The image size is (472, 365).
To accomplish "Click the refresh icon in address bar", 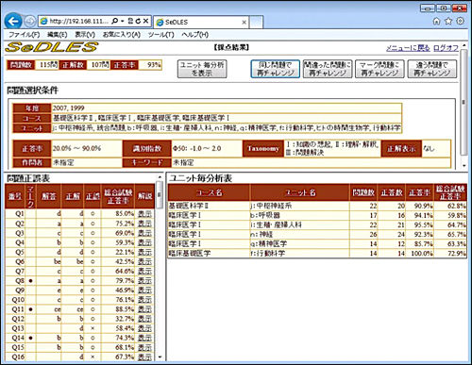I will pos(138,21).
